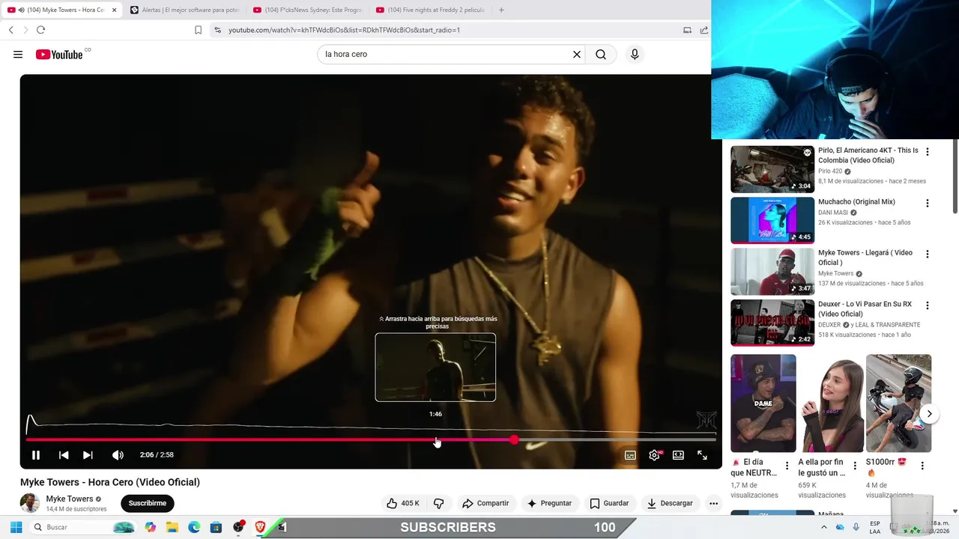Click the Preguntar button
959x539 pixels.
tap(549, 503)
